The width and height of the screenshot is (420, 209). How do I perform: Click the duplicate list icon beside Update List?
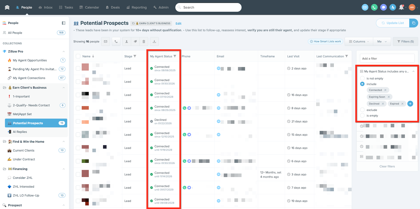point(413,23)
